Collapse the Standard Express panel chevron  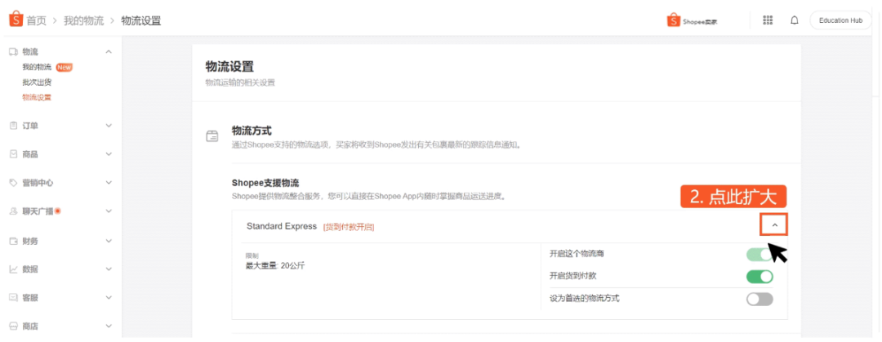point(774,225)
